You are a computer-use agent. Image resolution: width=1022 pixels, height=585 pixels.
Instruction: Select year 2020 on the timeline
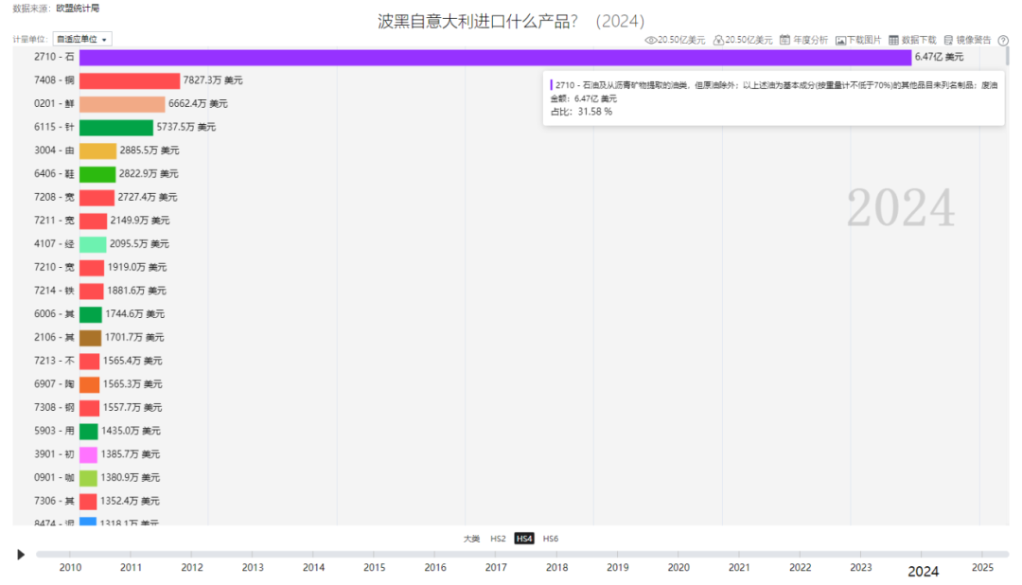pos(678,568)
